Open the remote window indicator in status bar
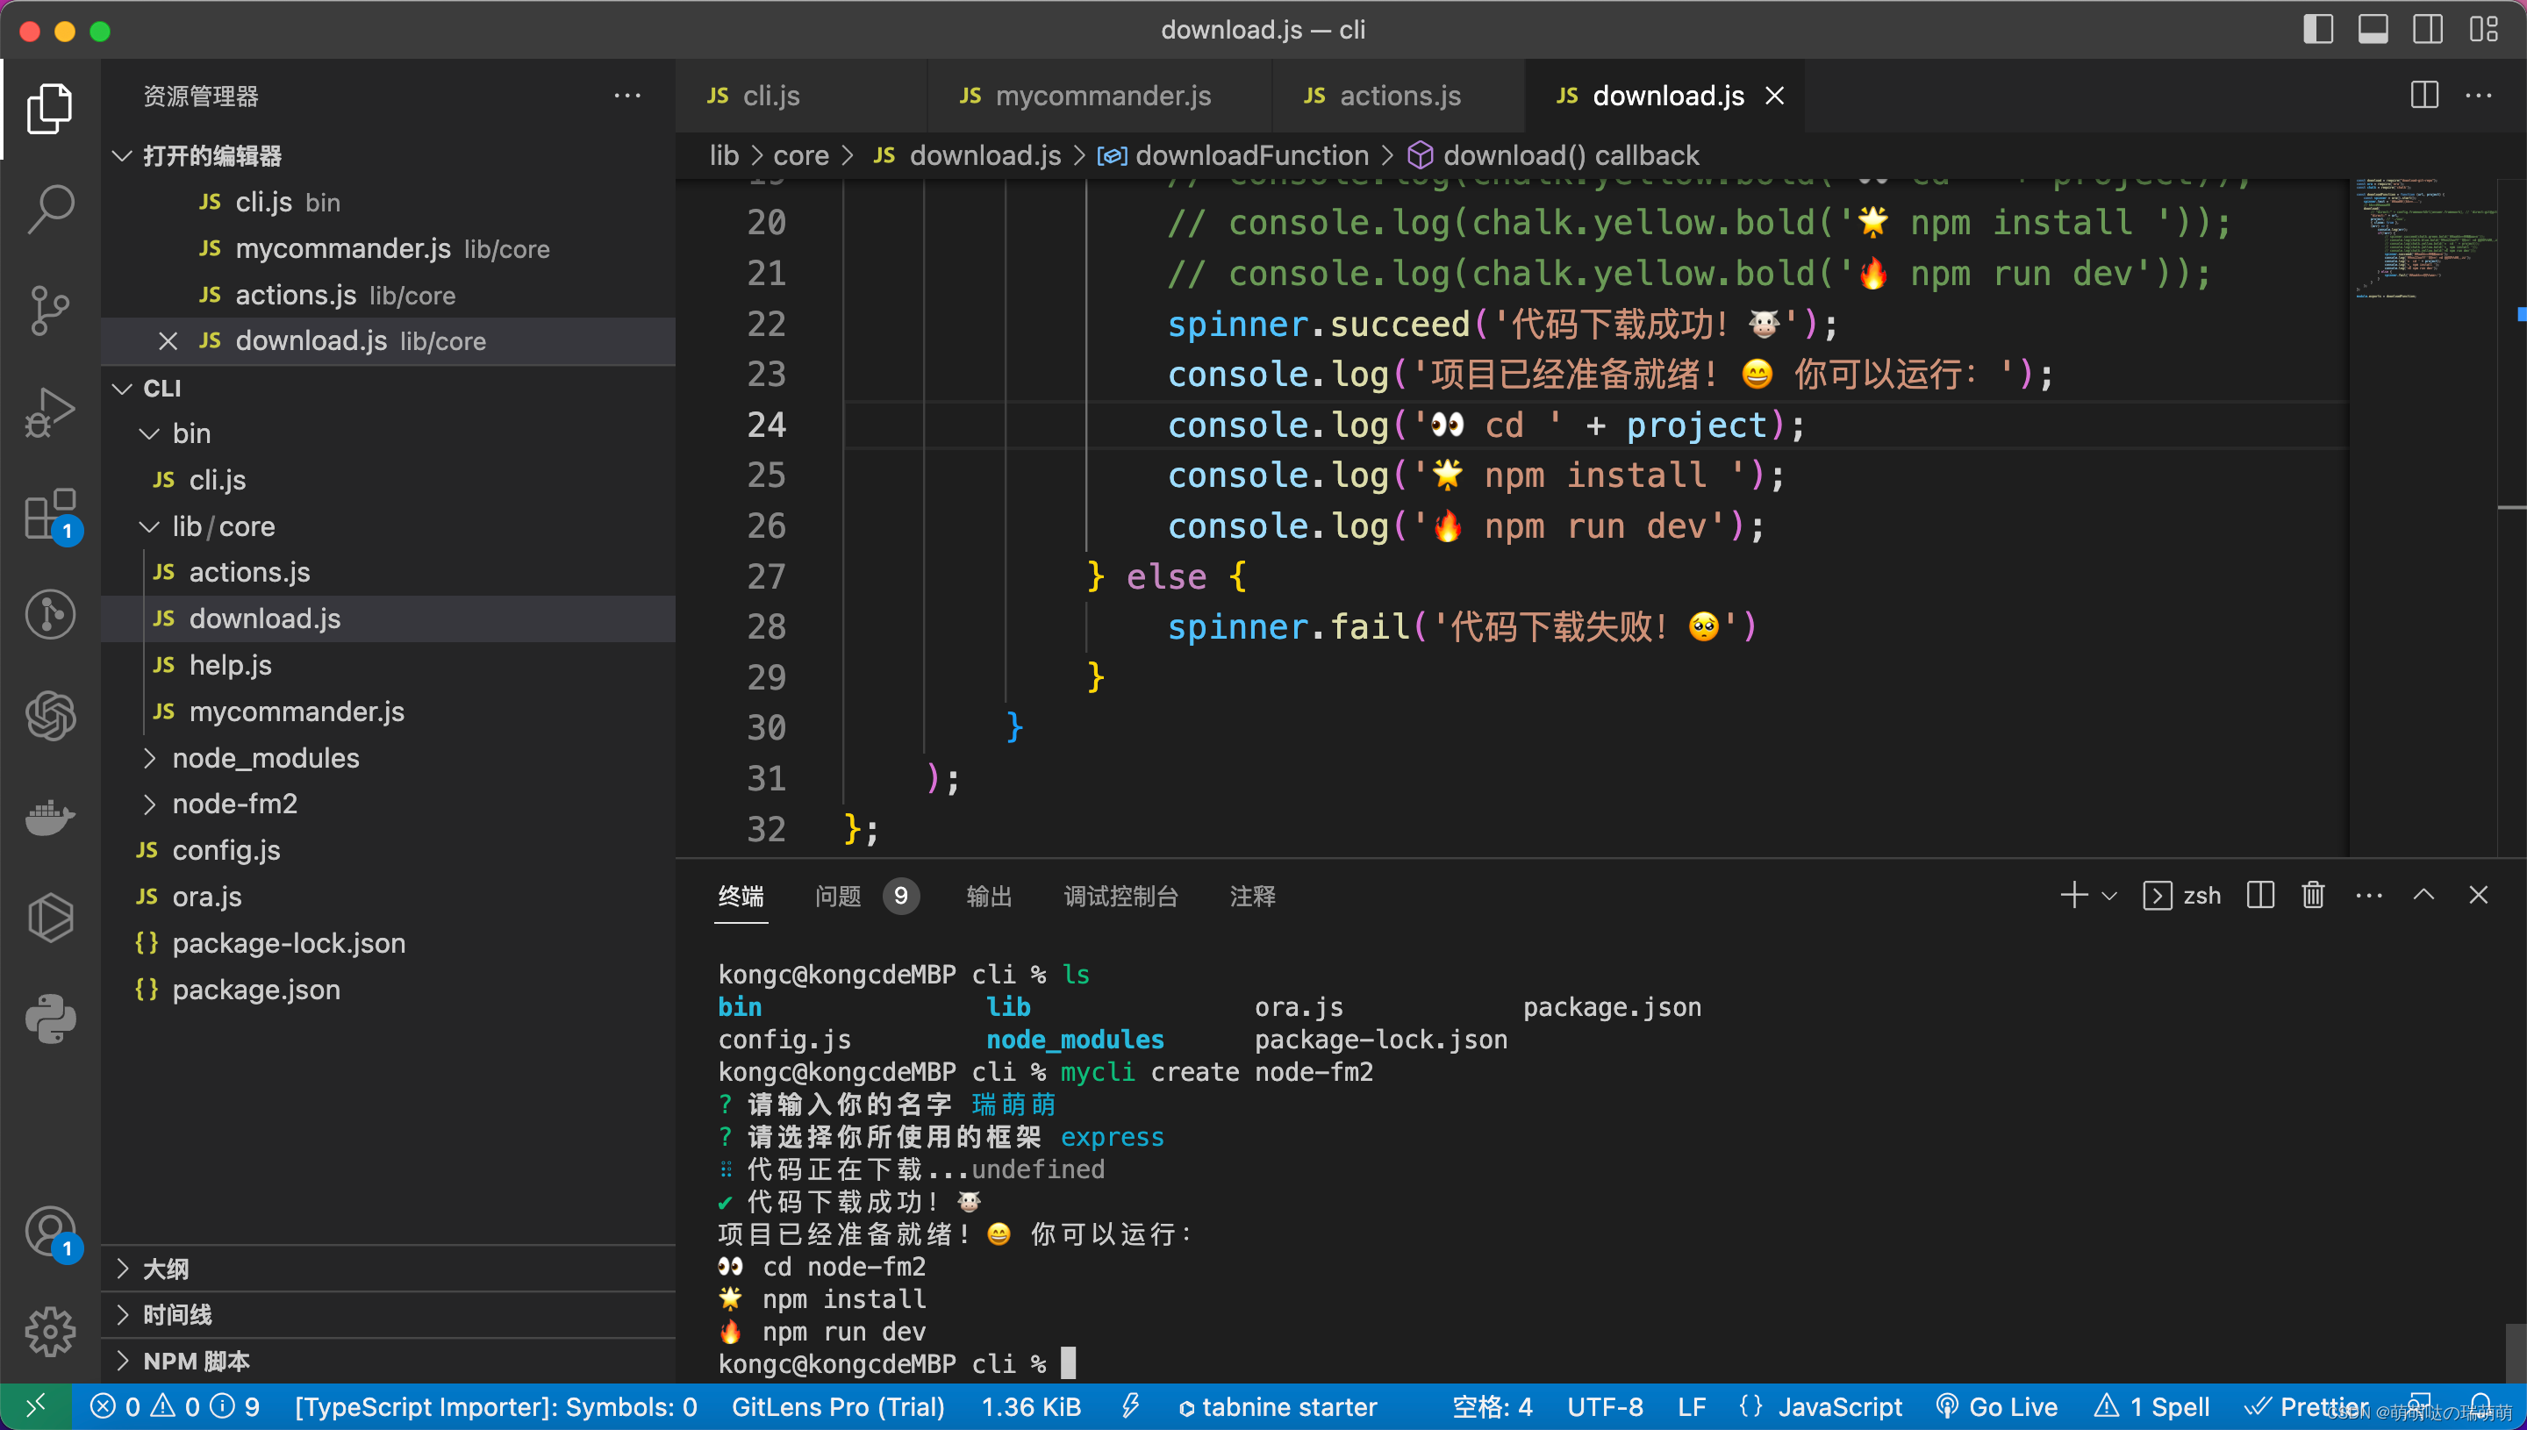2527x1430 pixels. (x=35, y=1406)
